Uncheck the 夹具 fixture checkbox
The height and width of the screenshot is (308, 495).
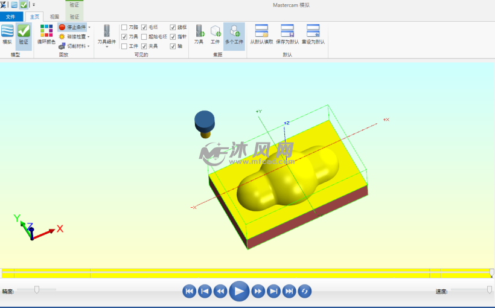[144, 47]
